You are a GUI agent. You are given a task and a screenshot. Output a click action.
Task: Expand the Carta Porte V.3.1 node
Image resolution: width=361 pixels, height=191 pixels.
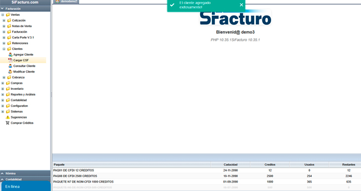tap(4, 38)
